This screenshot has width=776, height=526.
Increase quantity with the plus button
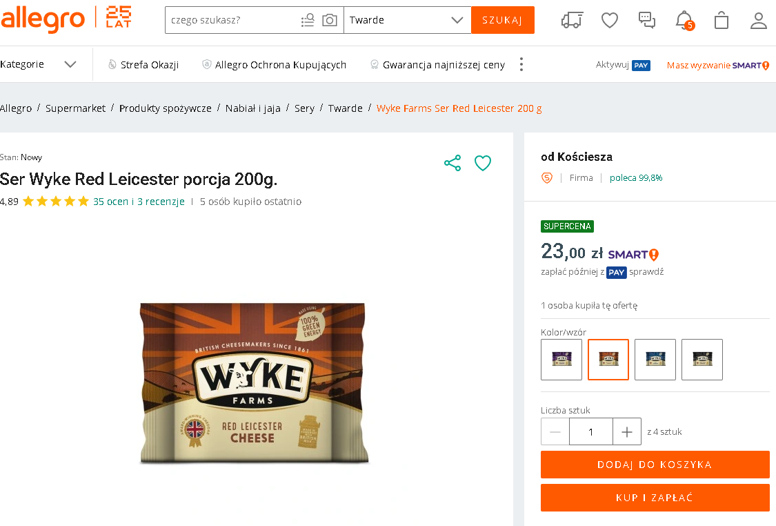pyautogui.click(x=627, y=432)
